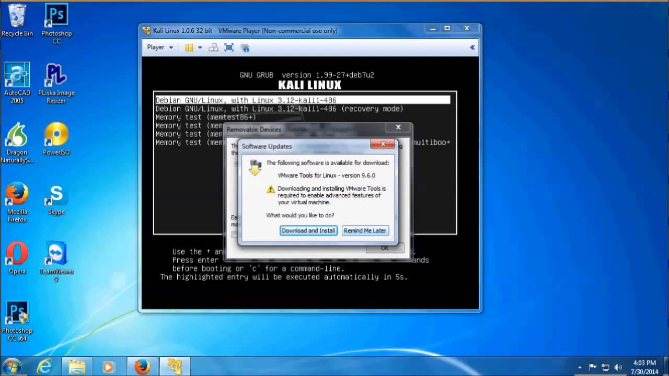This screenshot has height=376, width=669.
Task: Maximize the VMware Player window
Action: point(447,29)
